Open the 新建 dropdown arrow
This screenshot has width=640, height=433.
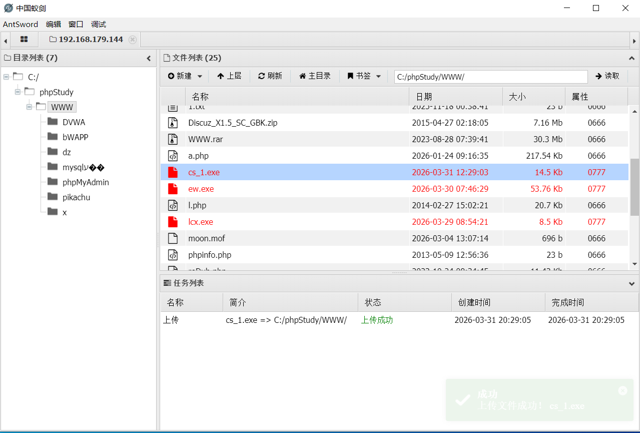click(200, 76)
